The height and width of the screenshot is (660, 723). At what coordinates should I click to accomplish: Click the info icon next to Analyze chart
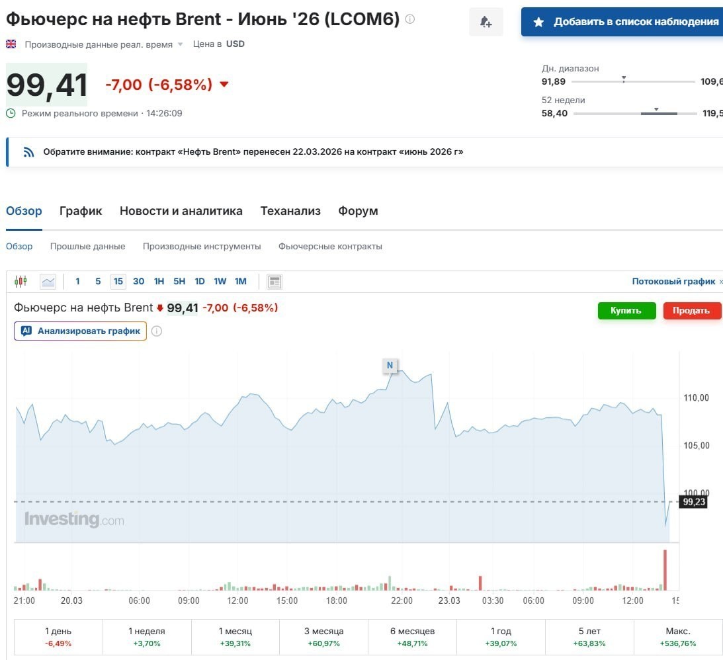(157, 331)
